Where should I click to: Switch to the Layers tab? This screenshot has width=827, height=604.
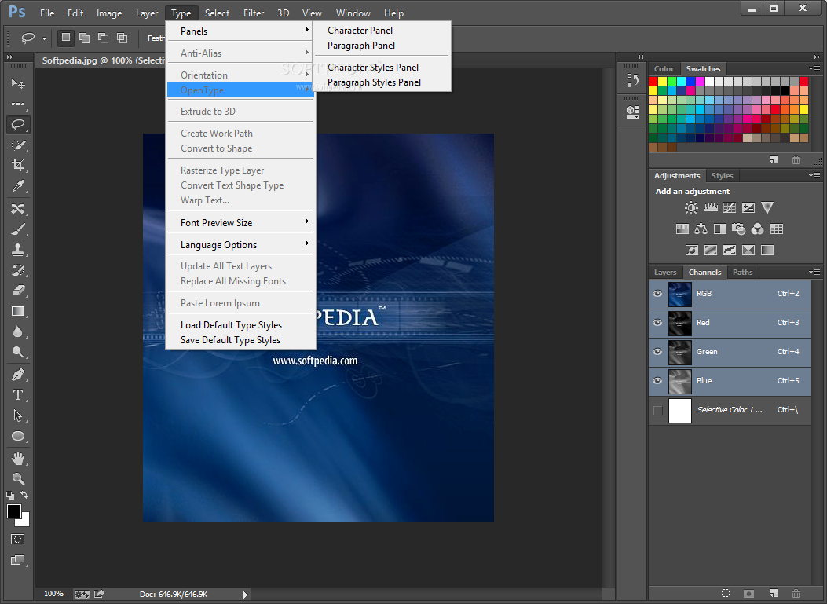click(665, 273)
